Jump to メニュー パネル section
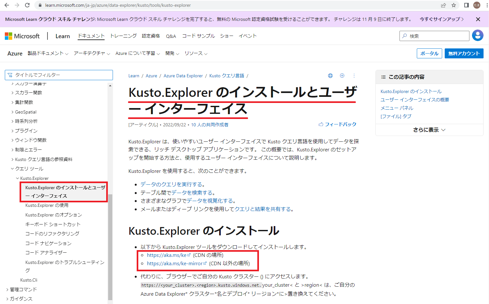Screen dimensions: 489x304 [x=397, y=108]
